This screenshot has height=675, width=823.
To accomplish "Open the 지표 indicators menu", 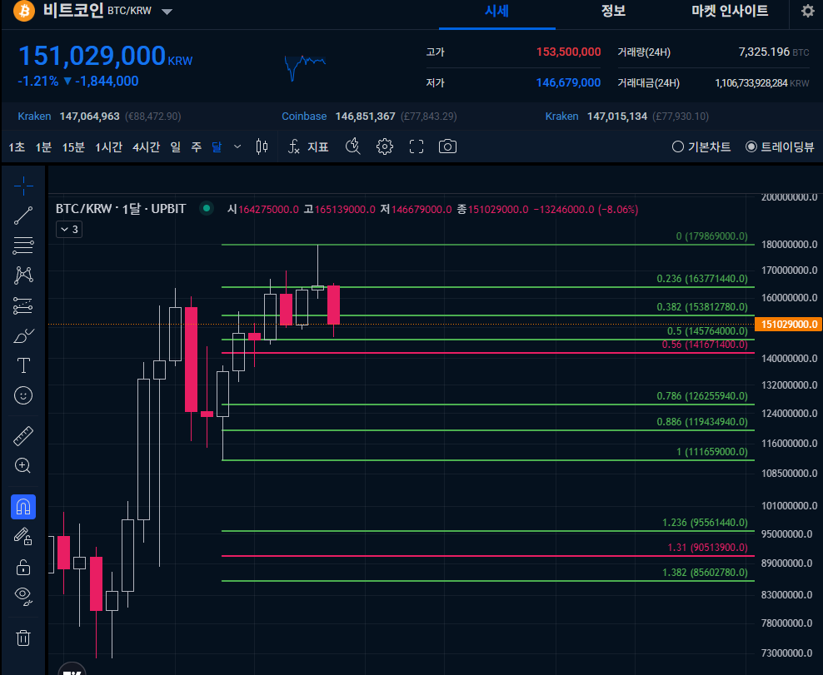I will tap(308, 146).
